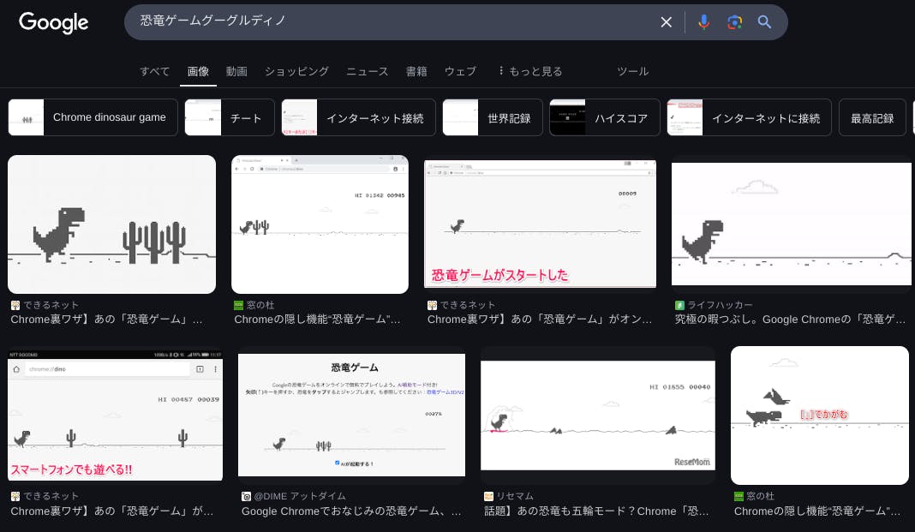This screenshot has height=532, width=915.
Task: Click the Google logo
Action: tap(54, 23)
